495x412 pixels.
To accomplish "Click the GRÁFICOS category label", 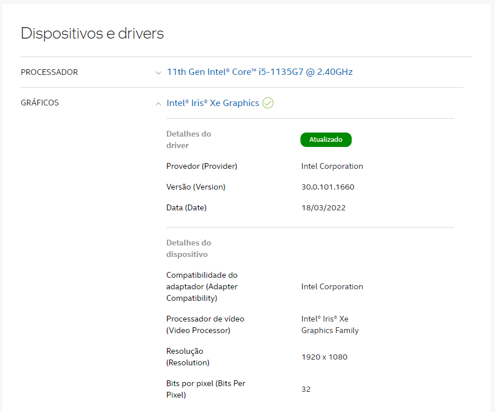I will [40, 103].
